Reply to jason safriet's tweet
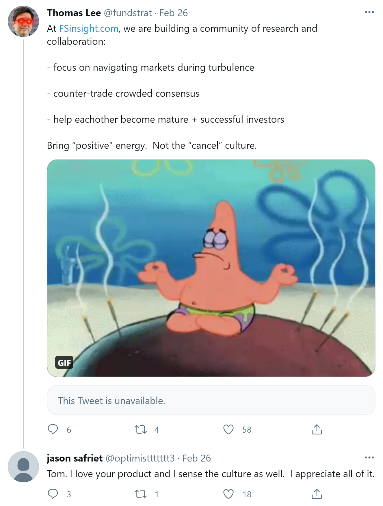383x506 pixels. 53,494
